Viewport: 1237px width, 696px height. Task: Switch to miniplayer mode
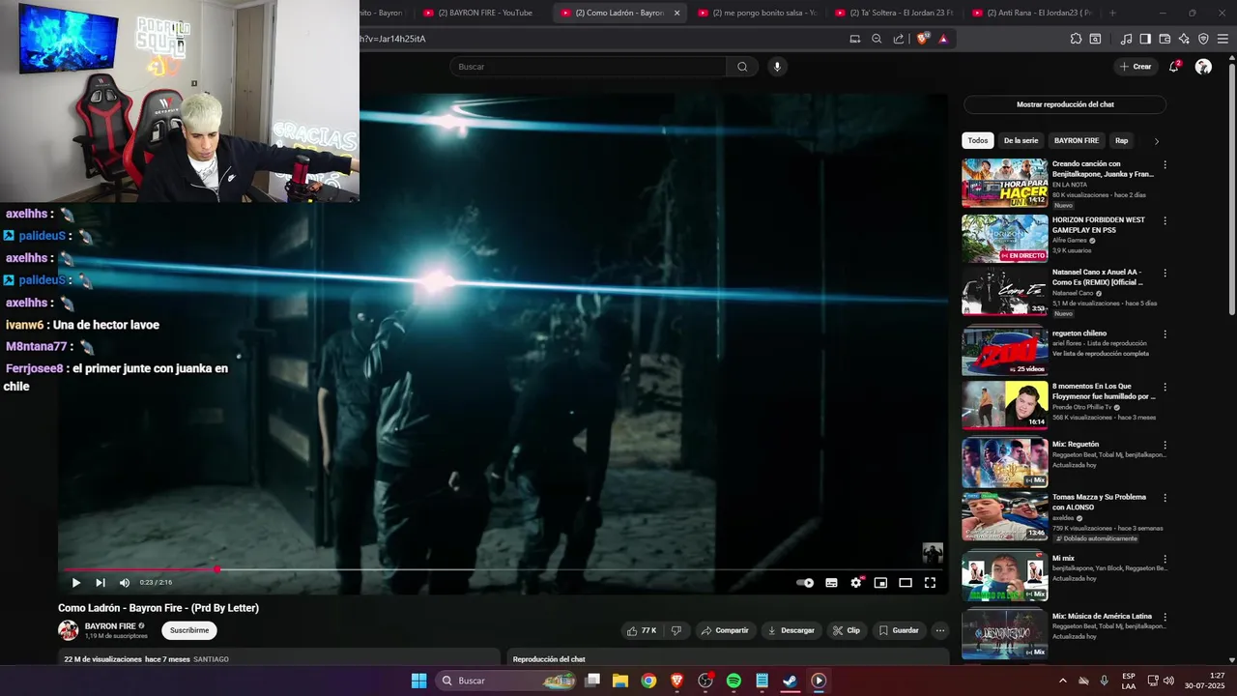(x=880, y=583)
